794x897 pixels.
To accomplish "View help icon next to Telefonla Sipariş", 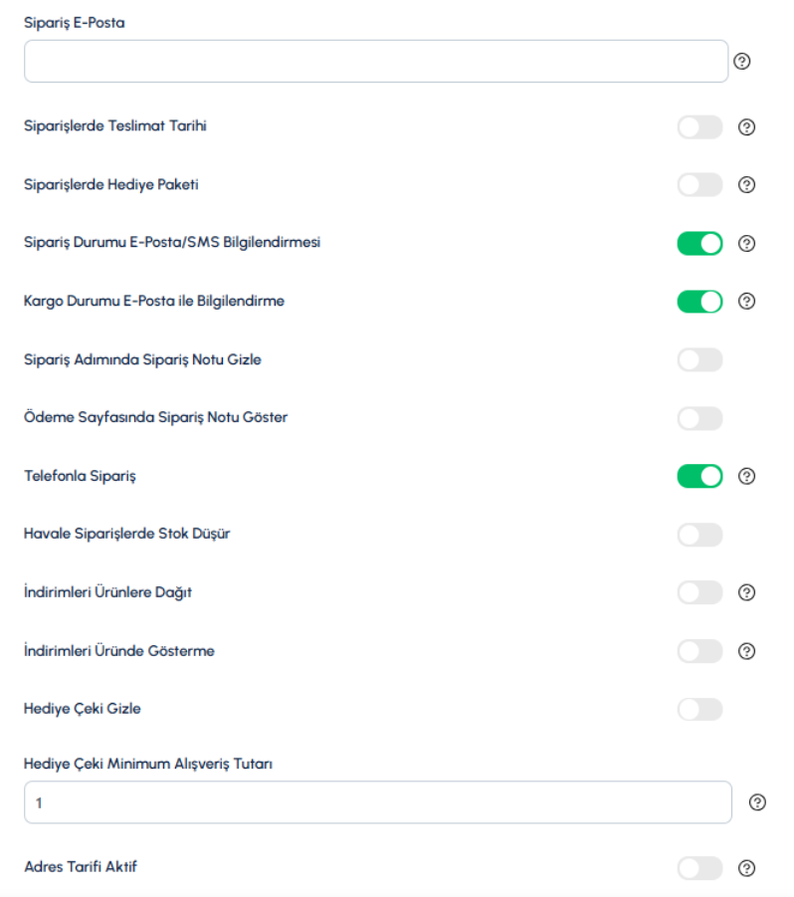I will click(x=746, y=476).
